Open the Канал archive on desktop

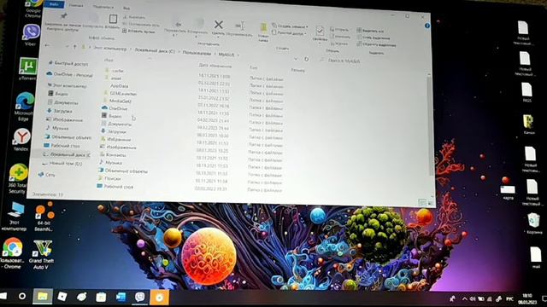tap(528, 125)
